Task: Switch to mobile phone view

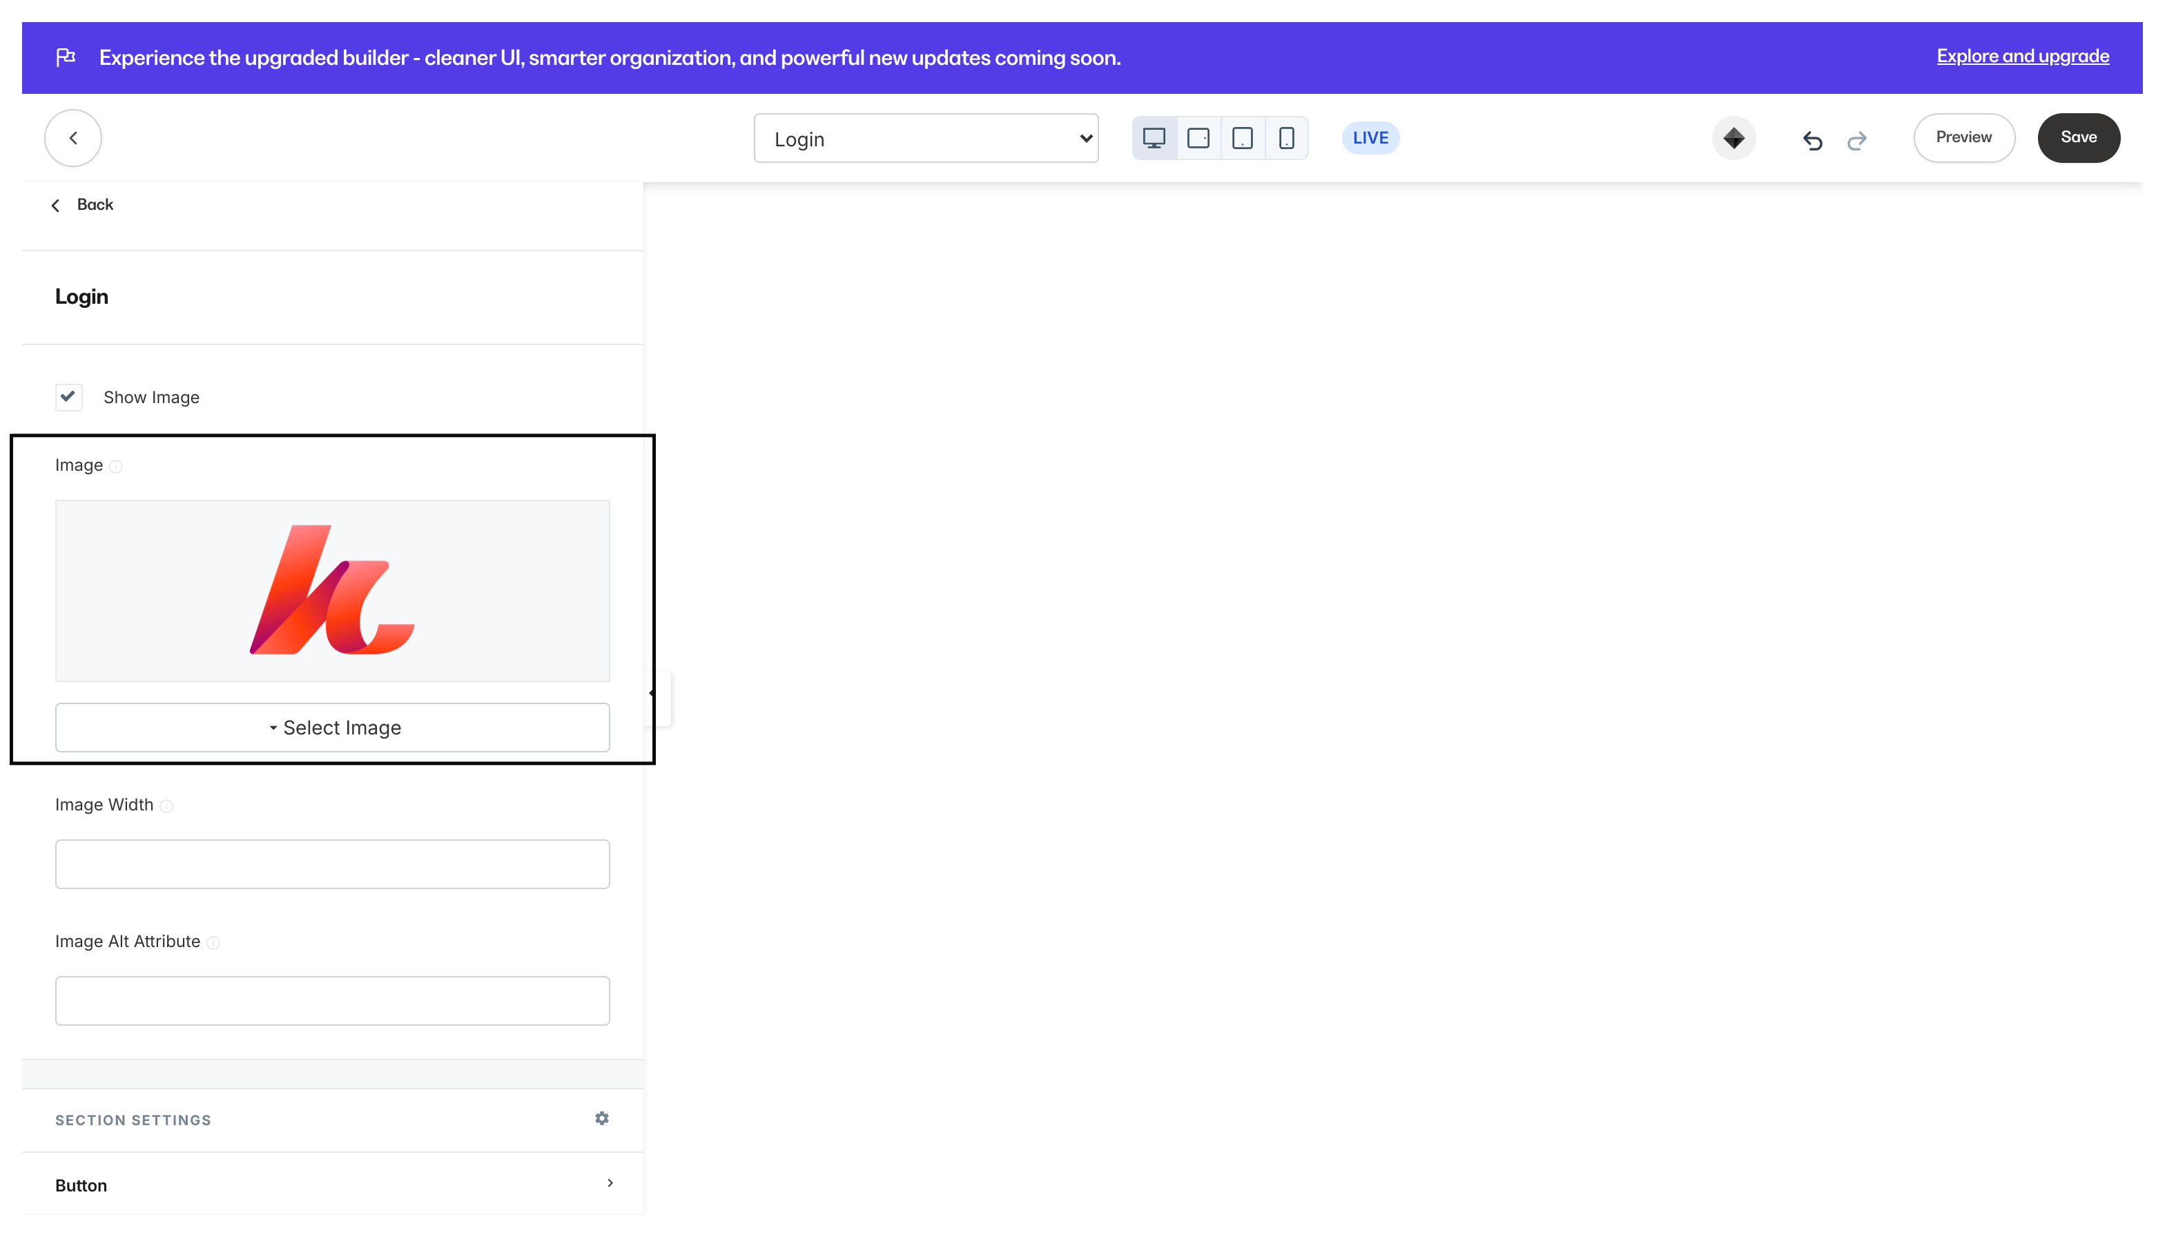Action: click(1286, 137)
